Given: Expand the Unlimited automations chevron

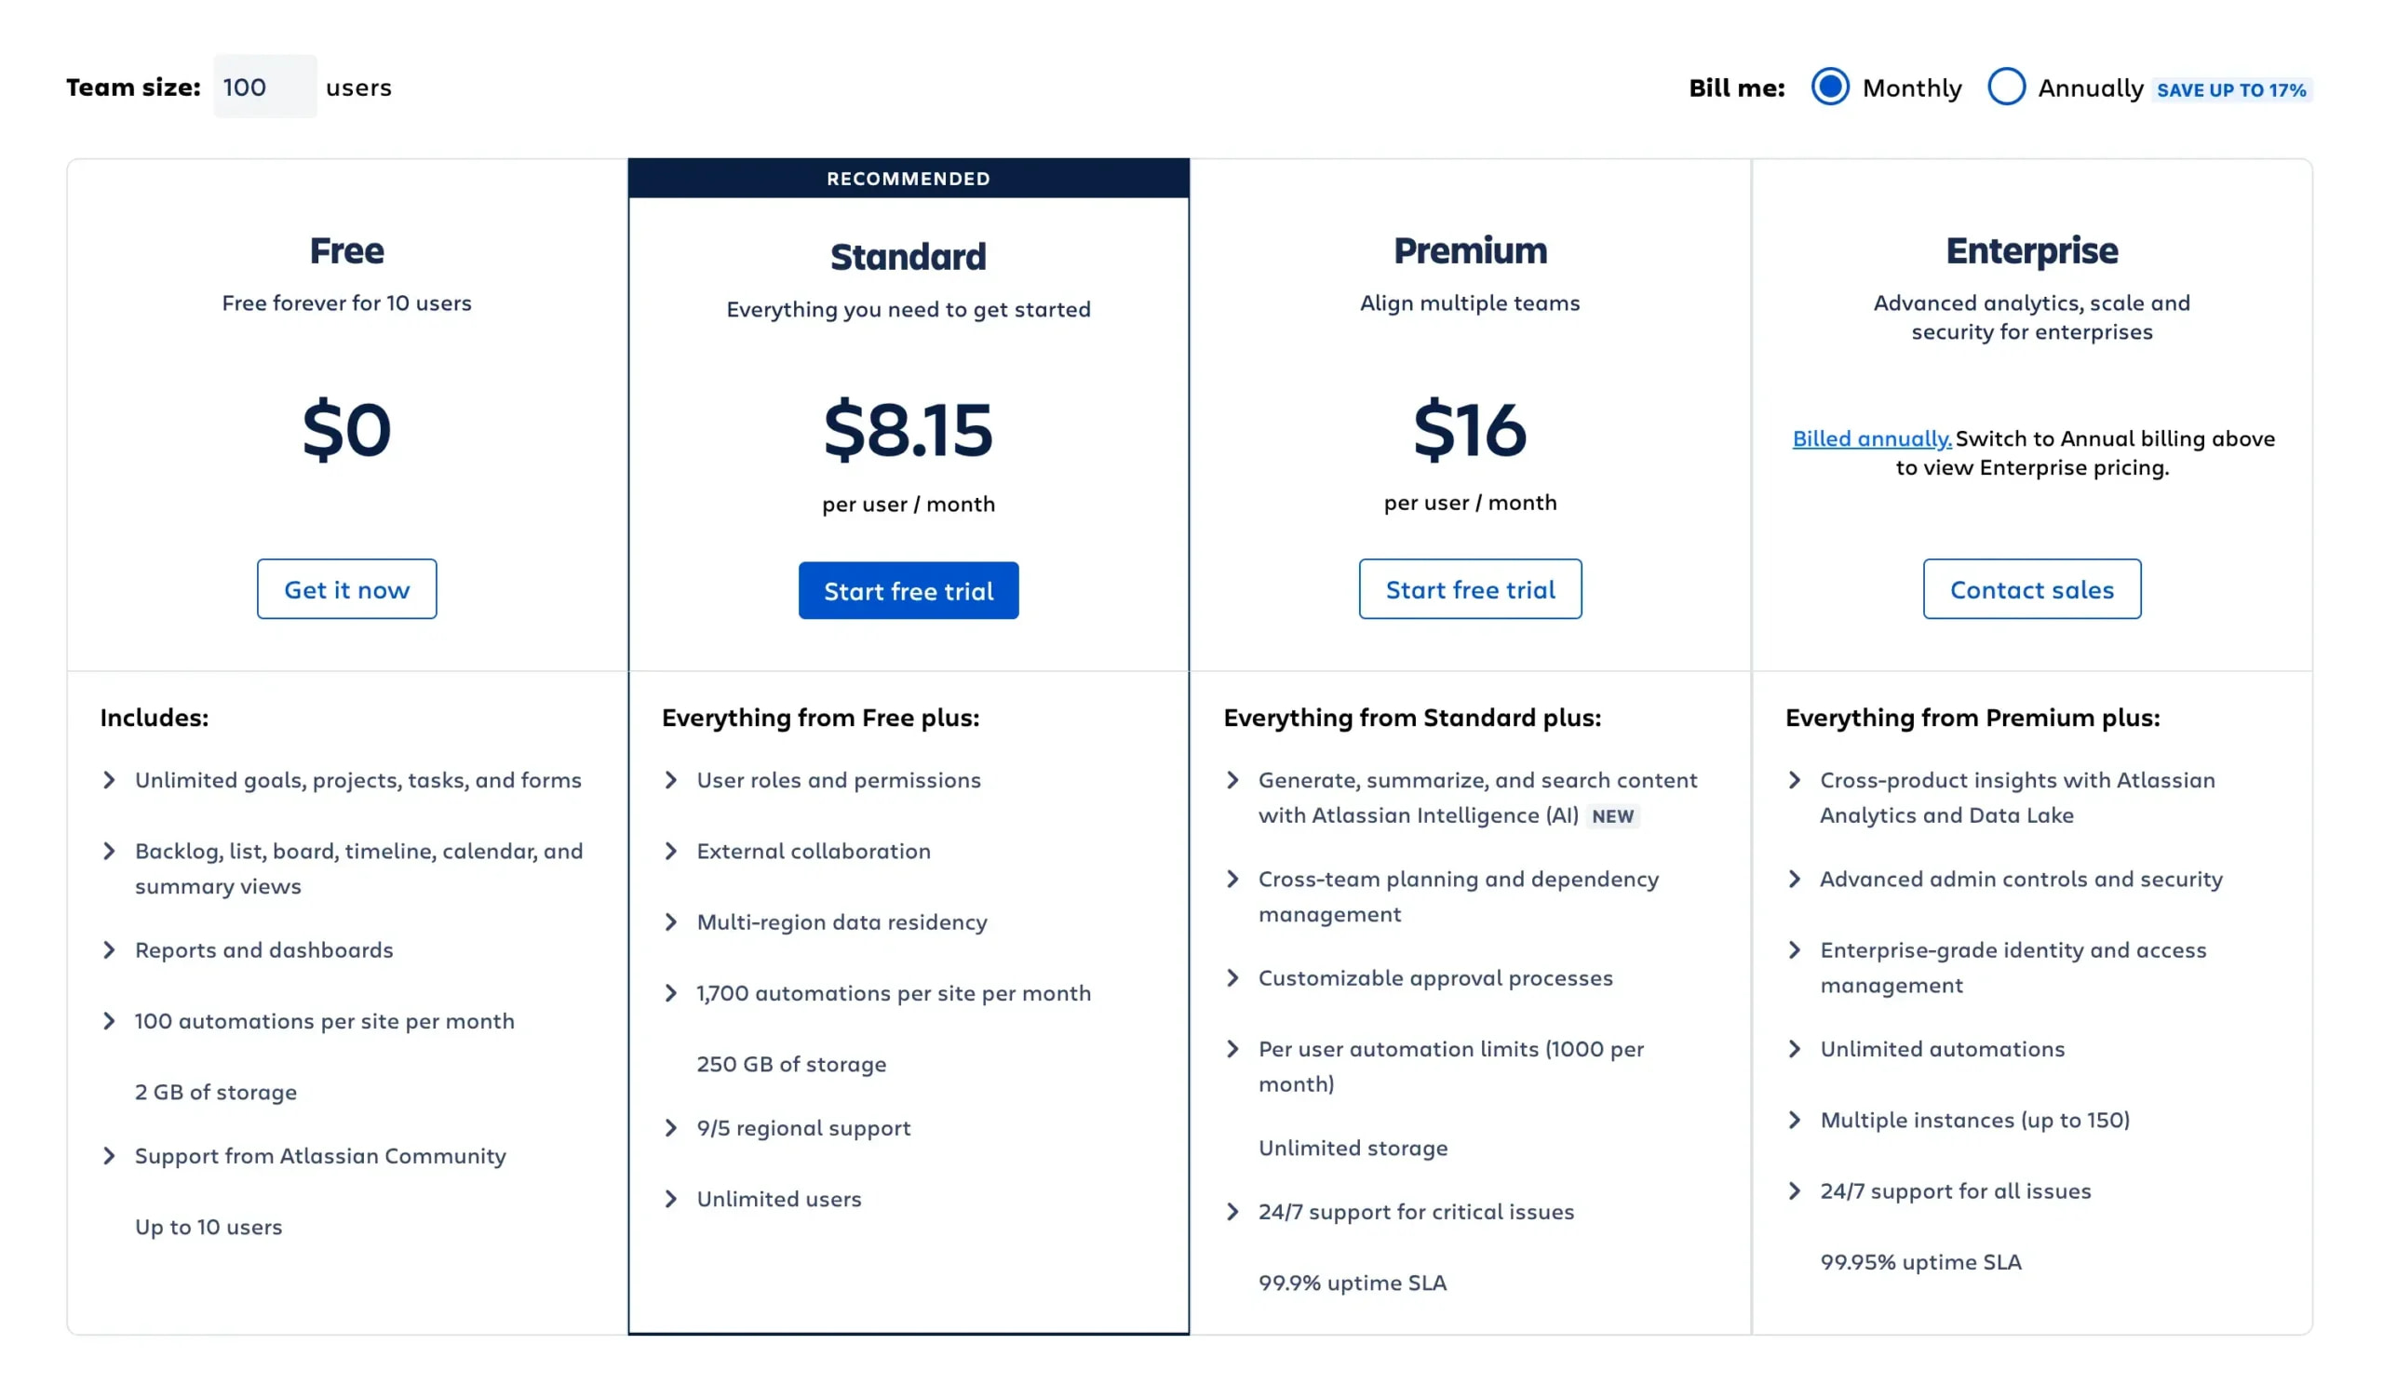Looking at the screenshot, I should 1795,1049.
